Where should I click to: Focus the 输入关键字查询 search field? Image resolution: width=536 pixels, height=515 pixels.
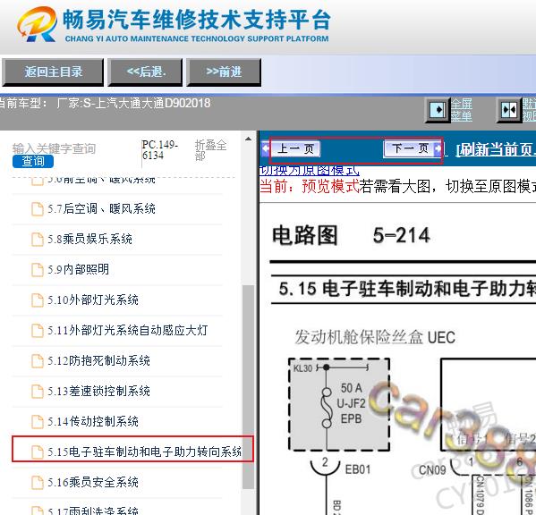tap(54, 149)
